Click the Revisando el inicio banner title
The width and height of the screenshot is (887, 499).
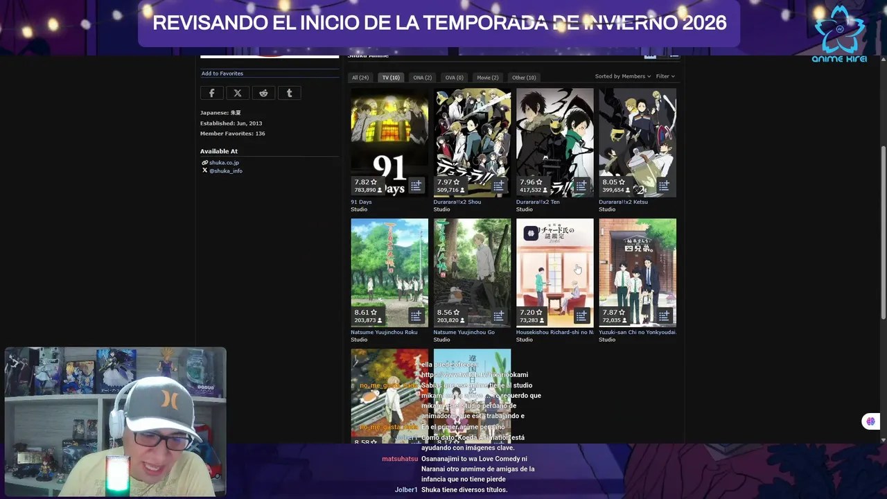(439, 23)
